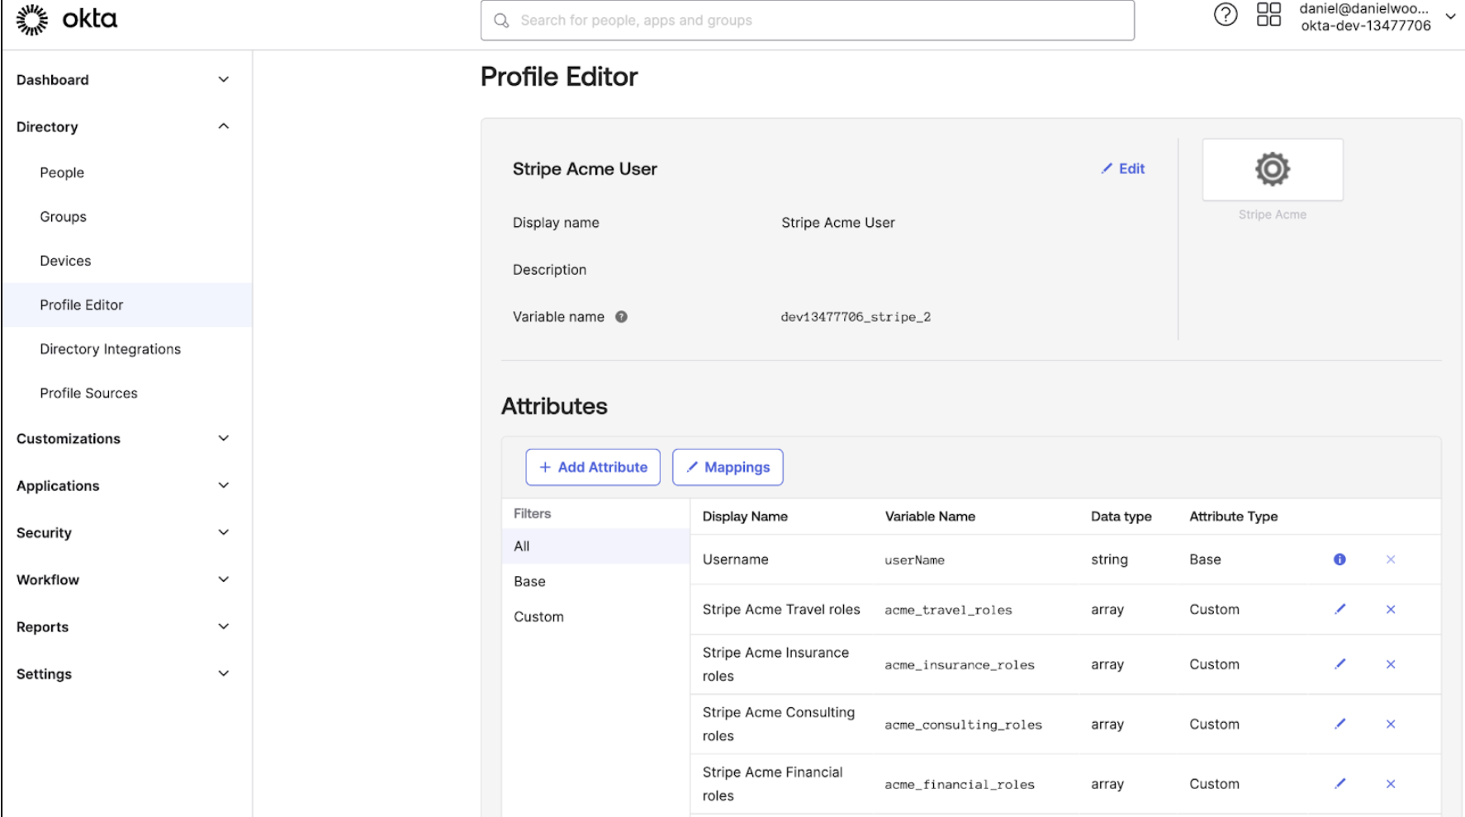Open the help question mark icon
This screenshot has height=817, width=1465.
click(1226, 14)
